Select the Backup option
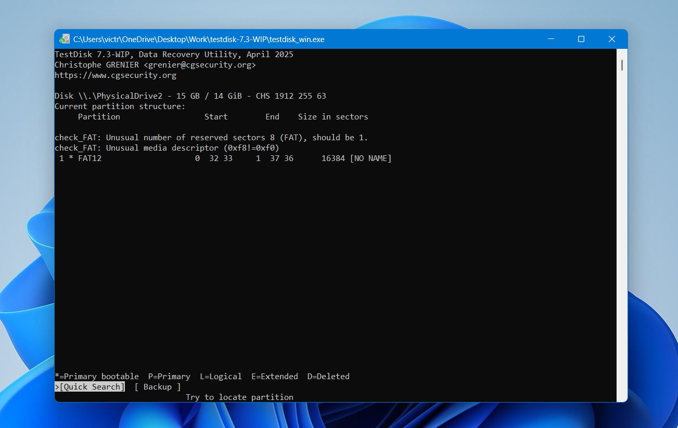678x428 pixels. [158, 386]
